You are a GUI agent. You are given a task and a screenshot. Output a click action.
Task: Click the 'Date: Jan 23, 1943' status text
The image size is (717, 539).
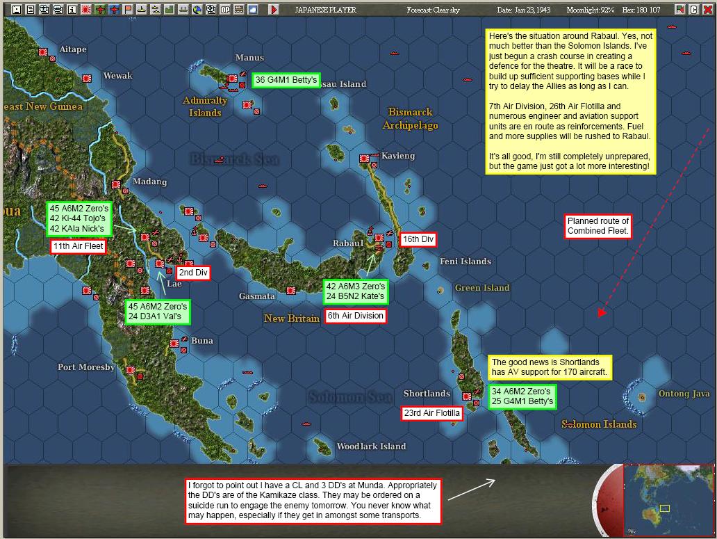click(x=524, y=10)
